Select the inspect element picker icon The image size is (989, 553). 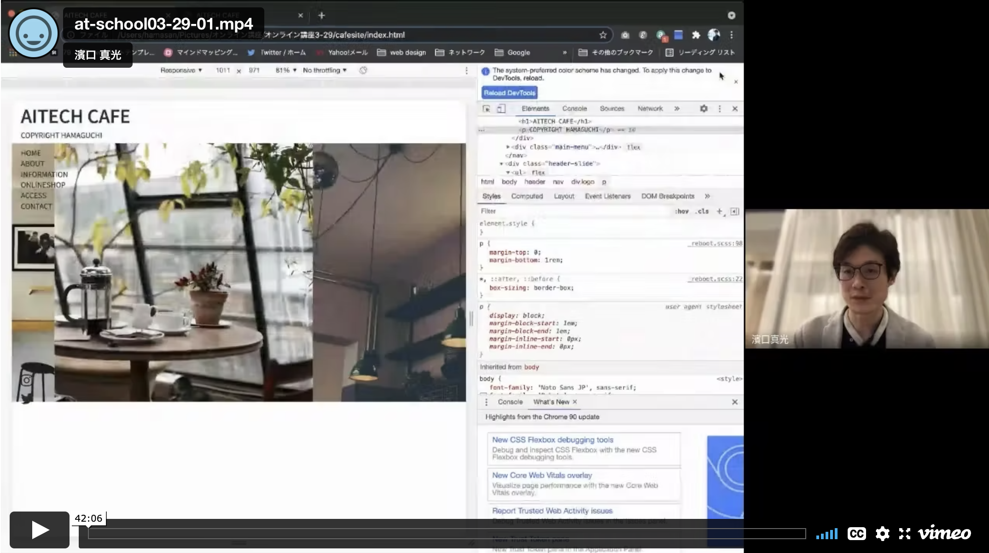click(x=486, y=109)
